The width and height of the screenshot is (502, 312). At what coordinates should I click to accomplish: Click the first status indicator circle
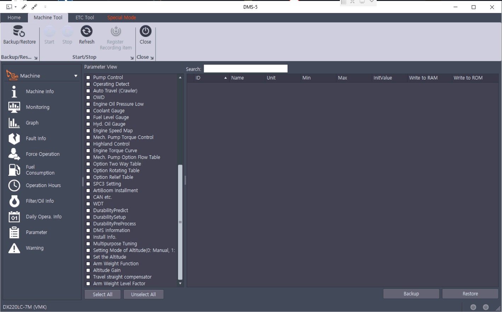point(473,307)
